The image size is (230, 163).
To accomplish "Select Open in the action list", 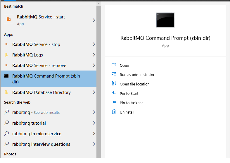I will point(124,65).
